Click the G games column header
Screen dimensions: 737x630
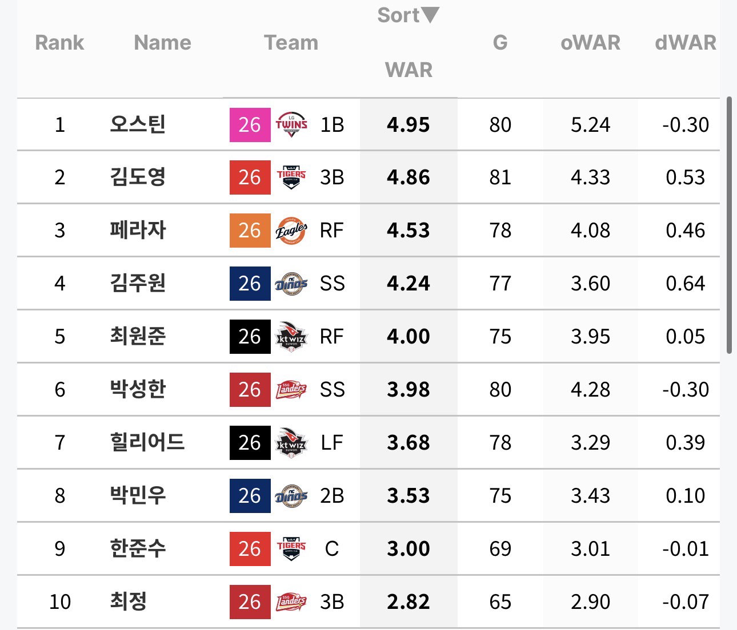click(x=500, y=43)
